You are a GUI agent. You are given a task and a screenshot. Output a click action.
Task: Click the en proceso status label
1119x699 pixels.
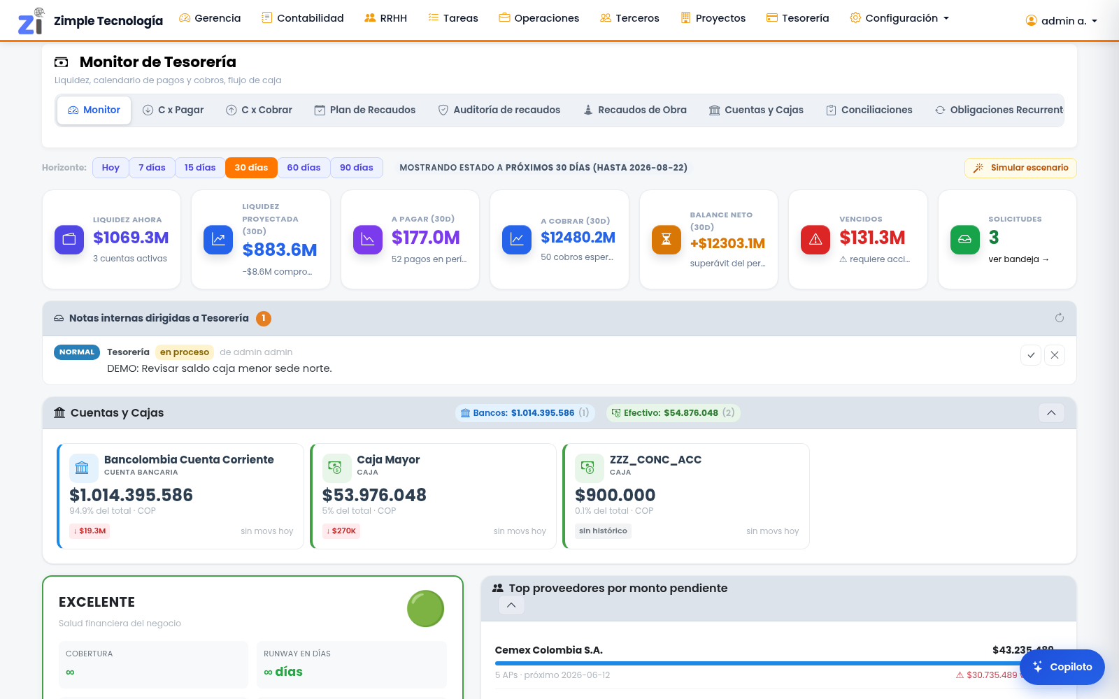point(185,352)
